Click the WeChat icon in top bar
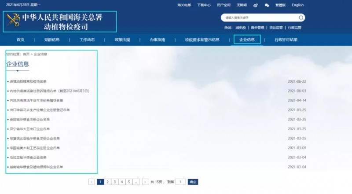 (267, 5)
